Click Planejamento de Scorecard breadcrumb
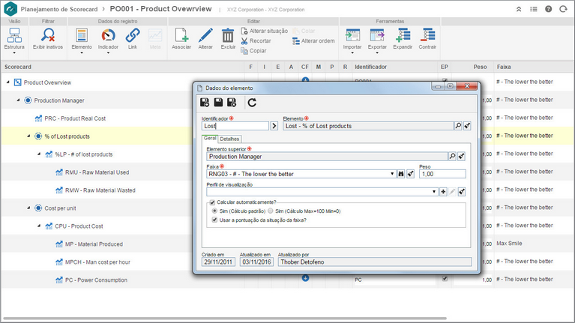This screenshot has height=323, width=575. 59,9
